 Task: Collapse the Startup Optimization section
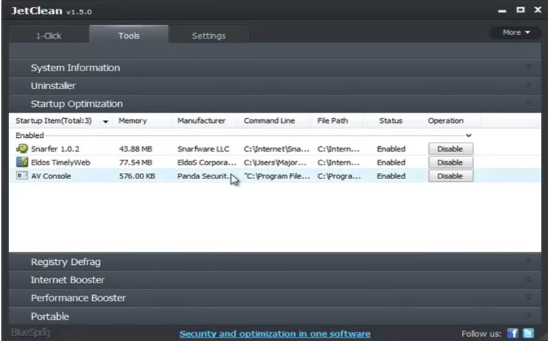[x=275, y=104]
